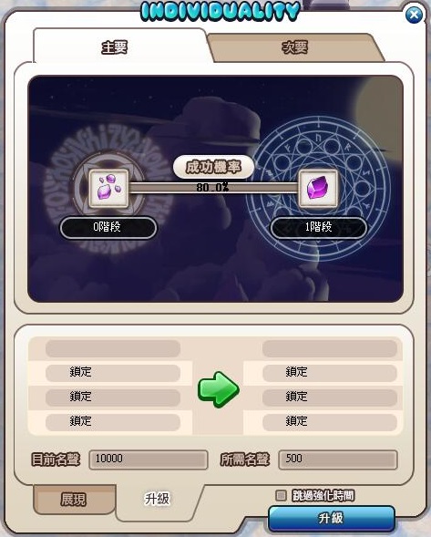This screenshot has width=431, height=537.
Task: Click the green arrow between stat lists
Action: pos(219,389)
